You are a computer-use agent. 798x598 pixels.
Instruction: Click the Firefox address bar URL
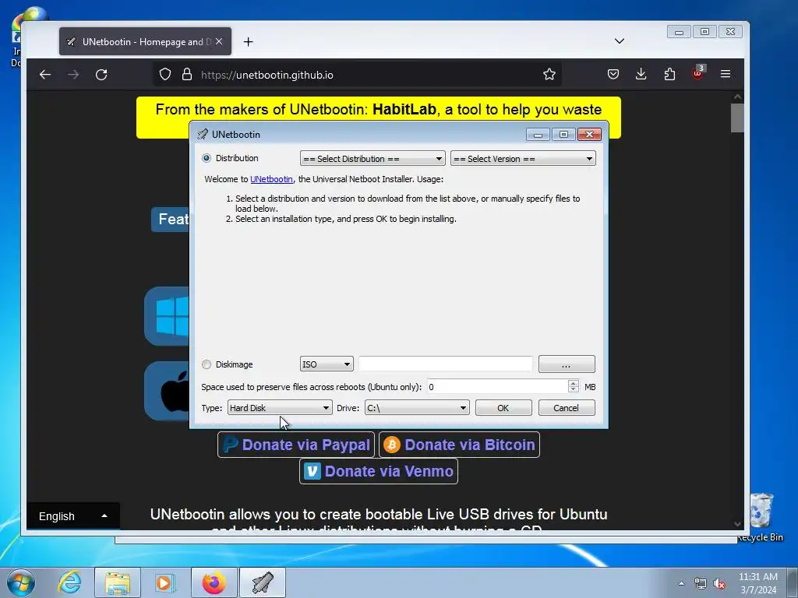(267, 75)
